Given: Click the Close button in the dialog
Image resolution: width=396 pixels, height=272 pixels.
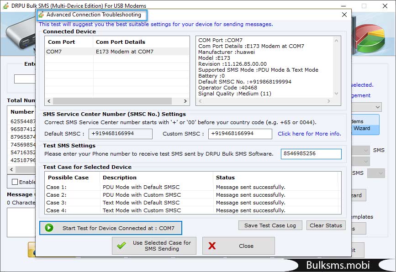Looking at the screenshot, I should point(238,246).
